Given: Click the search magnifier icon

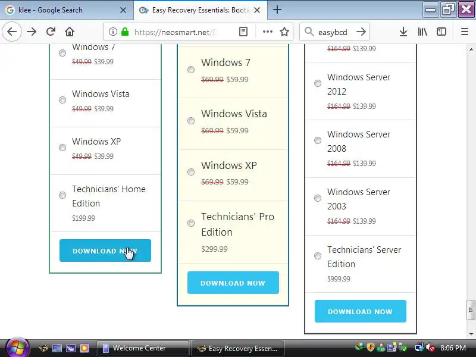Looking at the screenshot, I should pos(309,32).
